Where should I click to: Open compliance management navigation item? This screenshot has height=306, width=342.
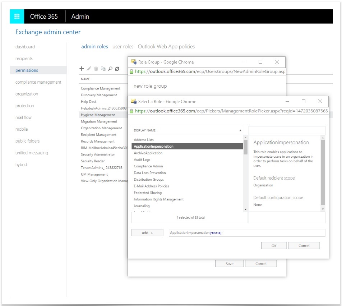point(38,82)
